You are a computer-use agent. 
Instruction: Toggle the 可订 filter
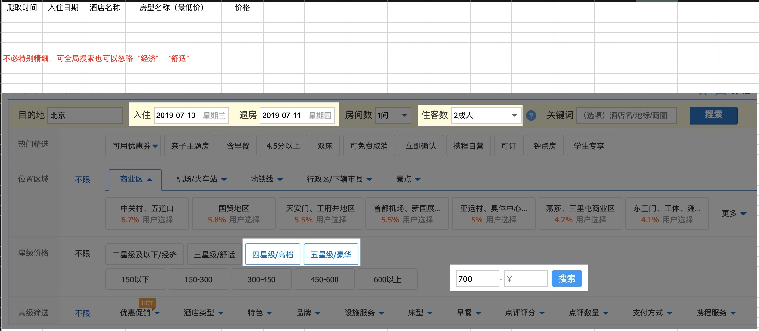point(509,146)
